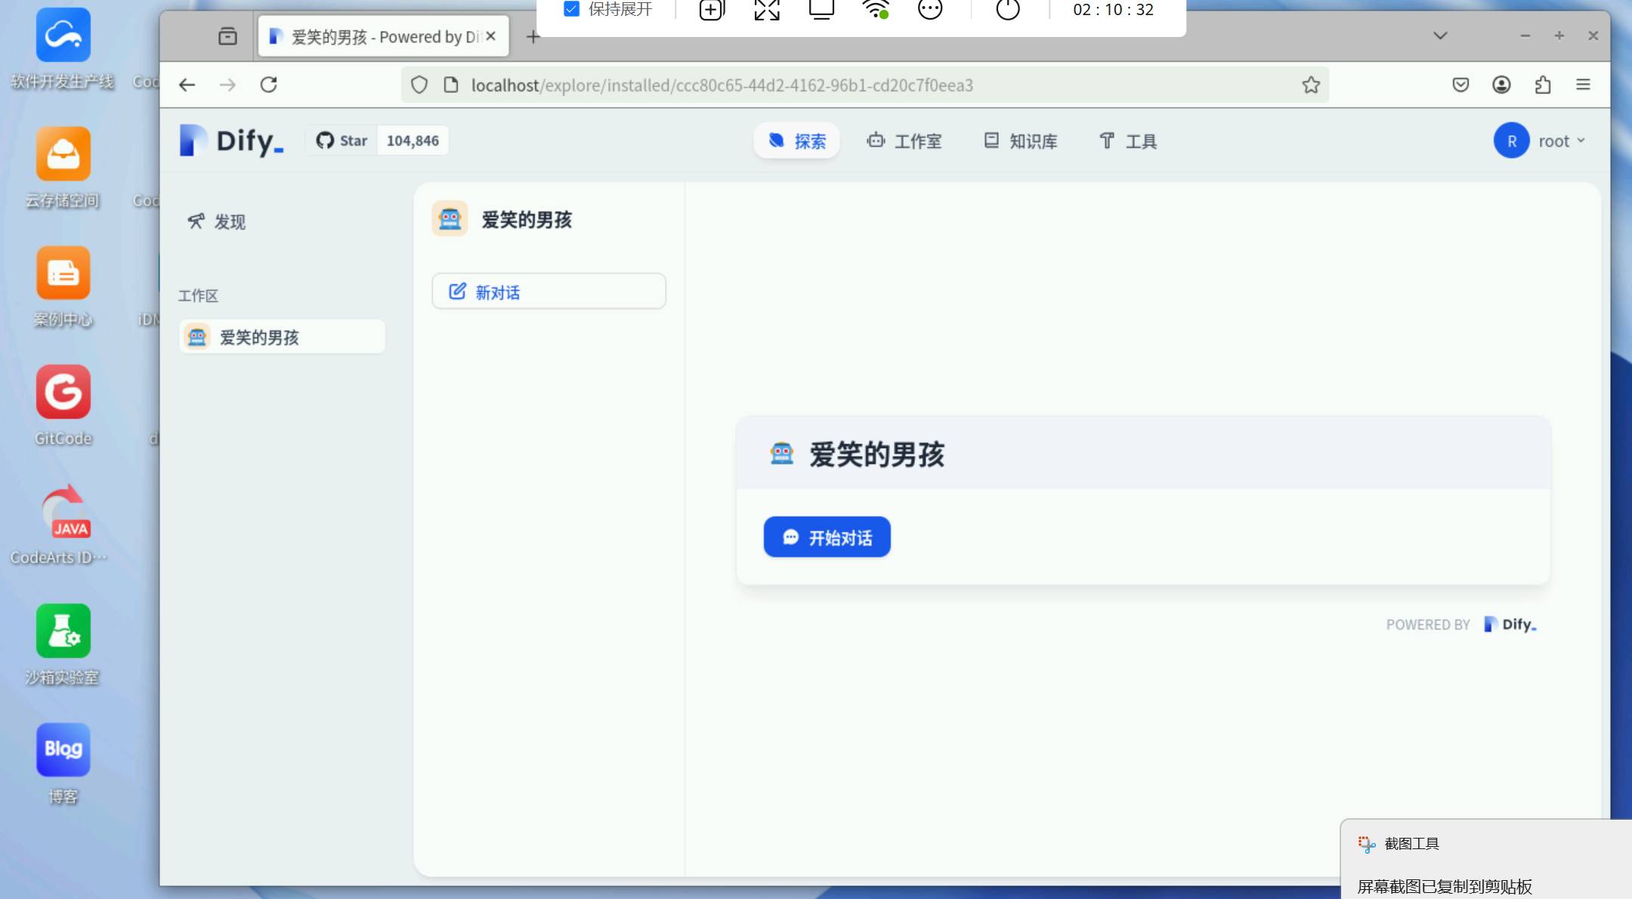The image size is (1632, 899).
Task: Switch to the 工作室 nav tab
Action: pyautogui.click(x=904, y=141)
